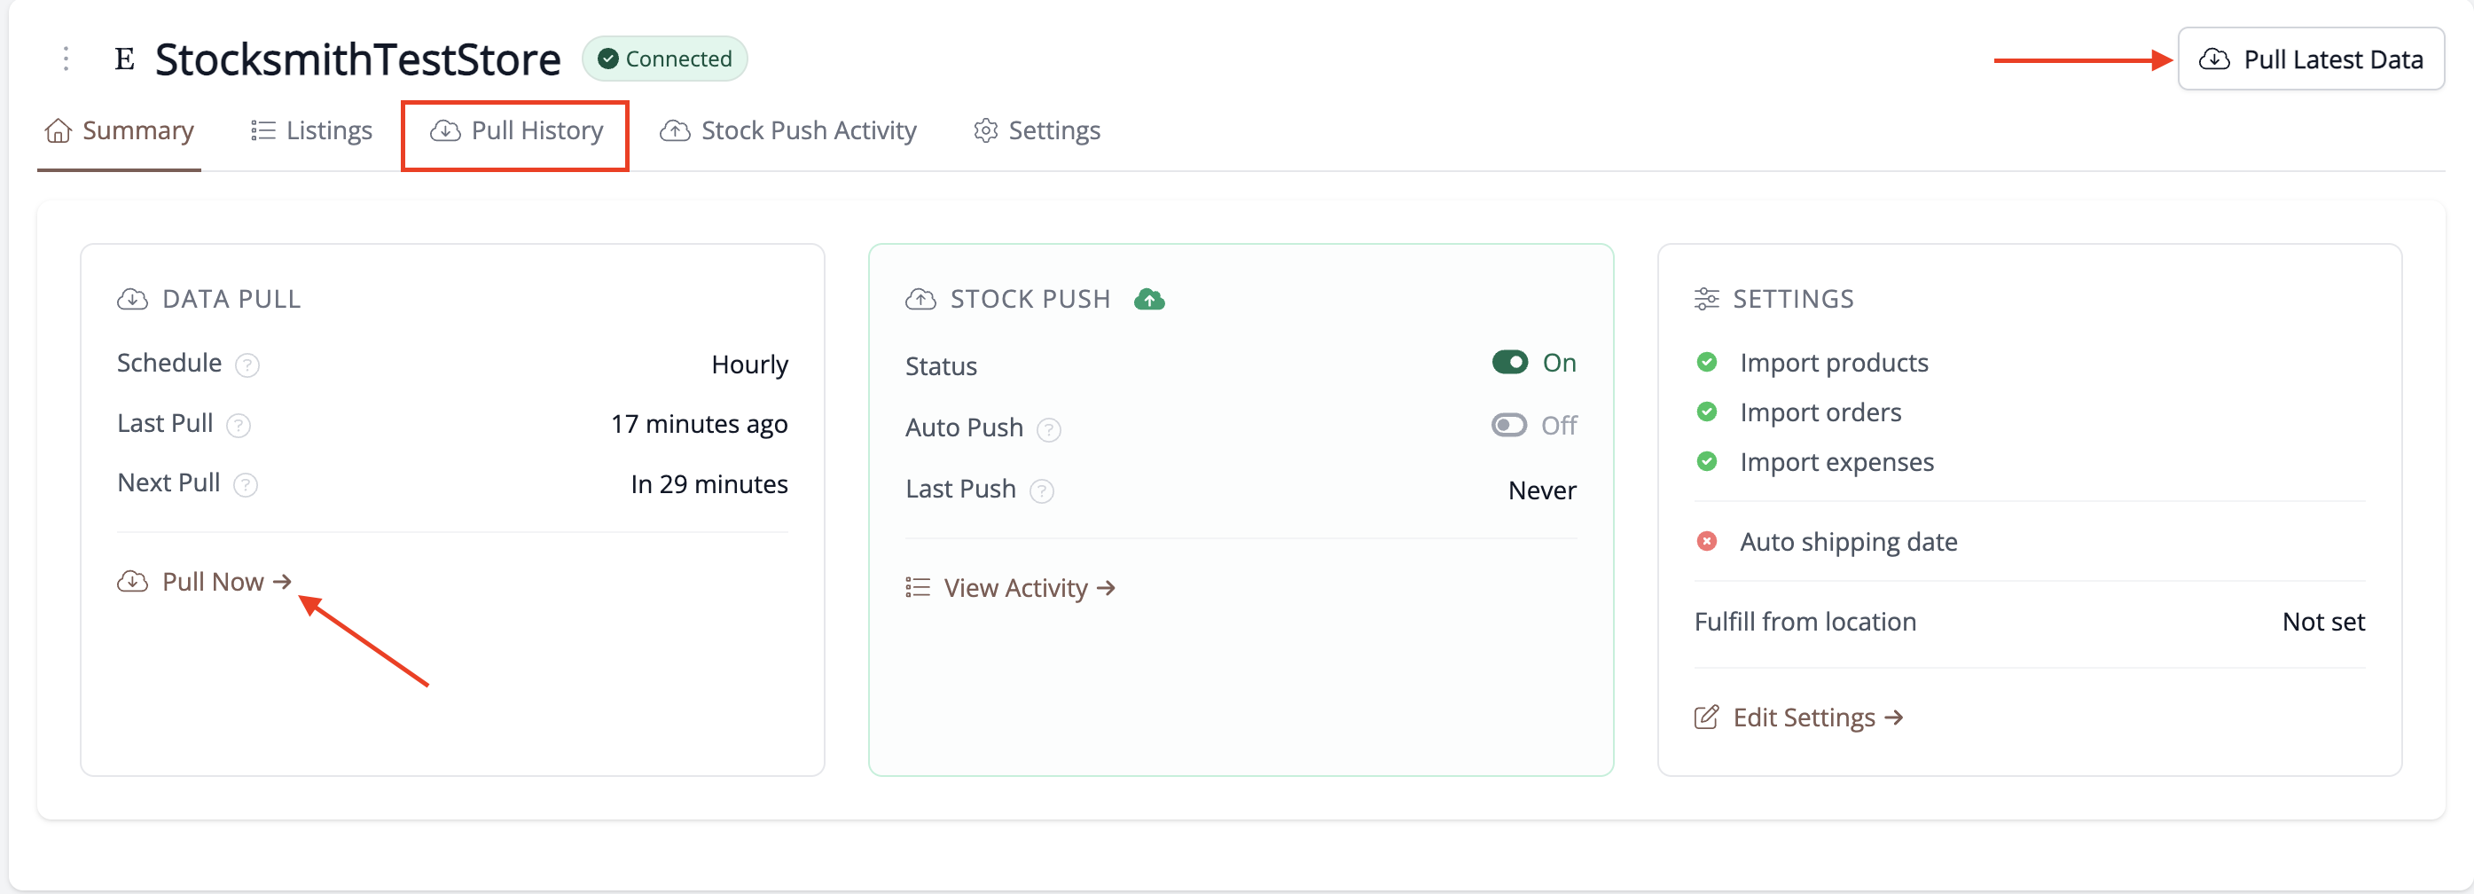Click the green cloud icon beside Stock Push
Screen dimensions: 2474x894
[x=1148, y=300]
